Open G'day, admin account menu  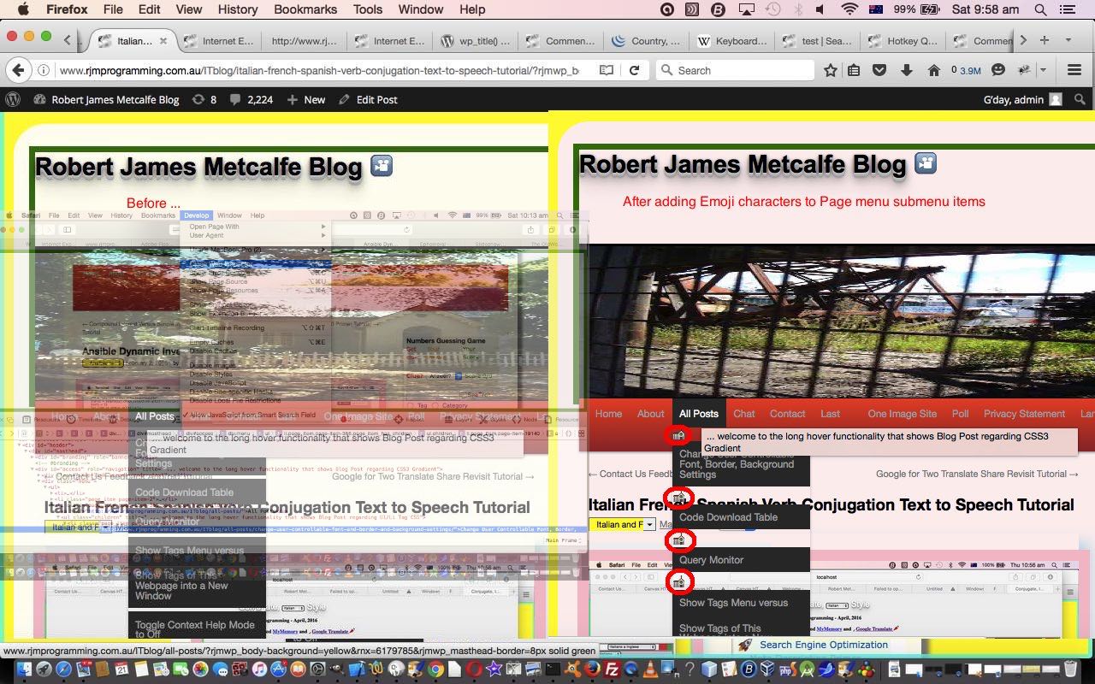pyautogui.click(x=1022, y=99)
